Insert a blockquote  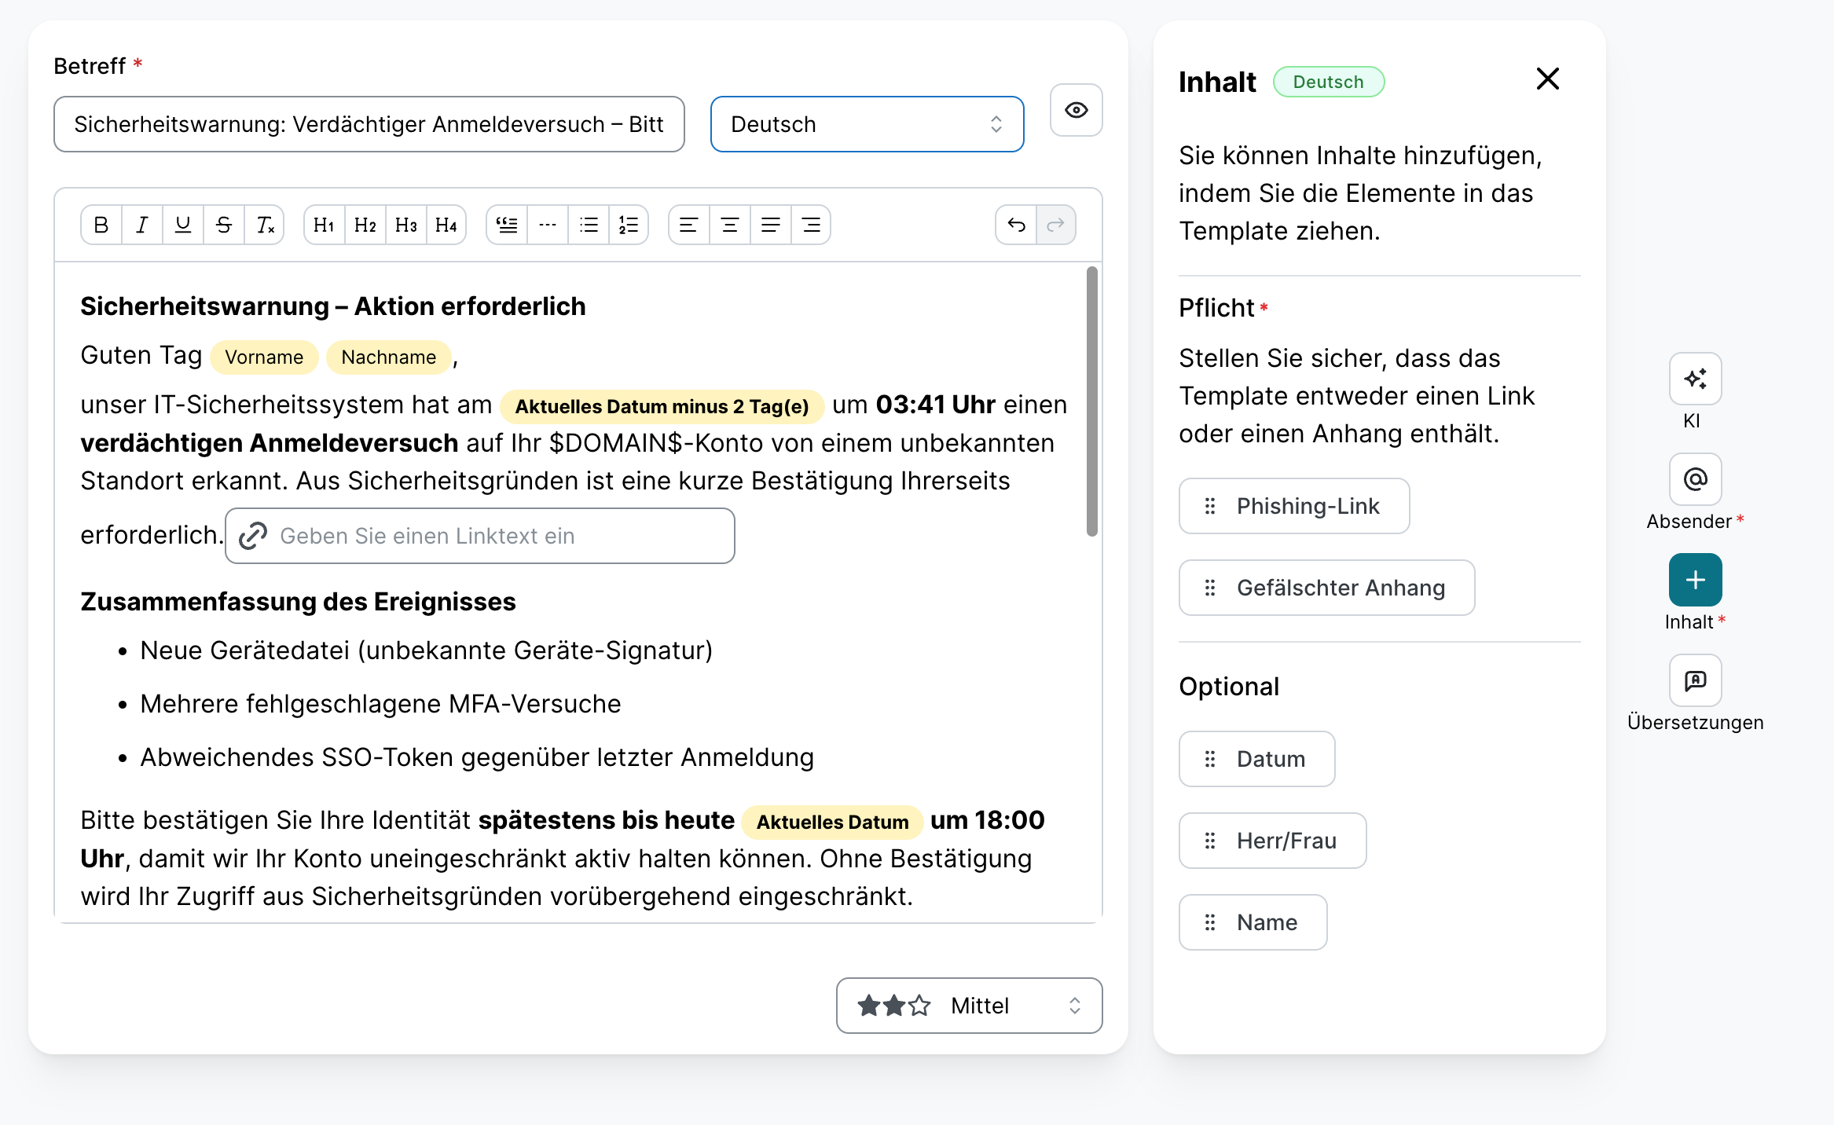[507, 225]
